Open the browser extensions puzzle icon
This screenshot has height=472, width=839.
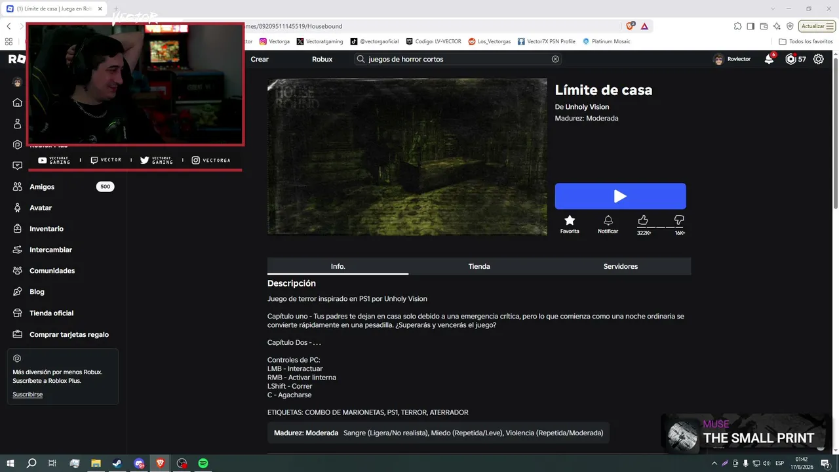[x=737, y=26]
